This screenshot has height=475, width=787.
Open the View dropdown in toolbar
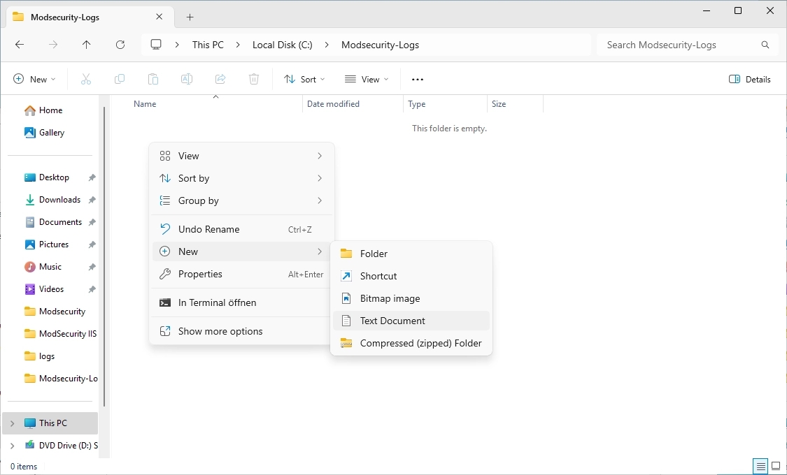[x=367, y=80]
